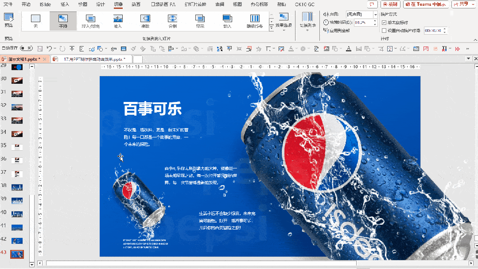Select slide 39 thumbnail
This screenshot has width=478, height=269.
(x=17, y=201)
